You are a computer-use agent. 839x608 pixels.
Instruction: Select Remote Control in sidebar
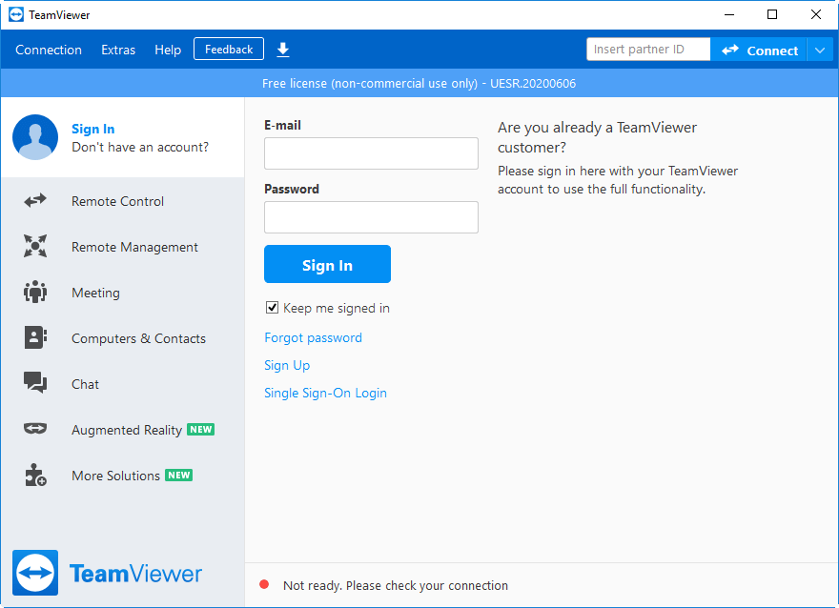(123, 201)
